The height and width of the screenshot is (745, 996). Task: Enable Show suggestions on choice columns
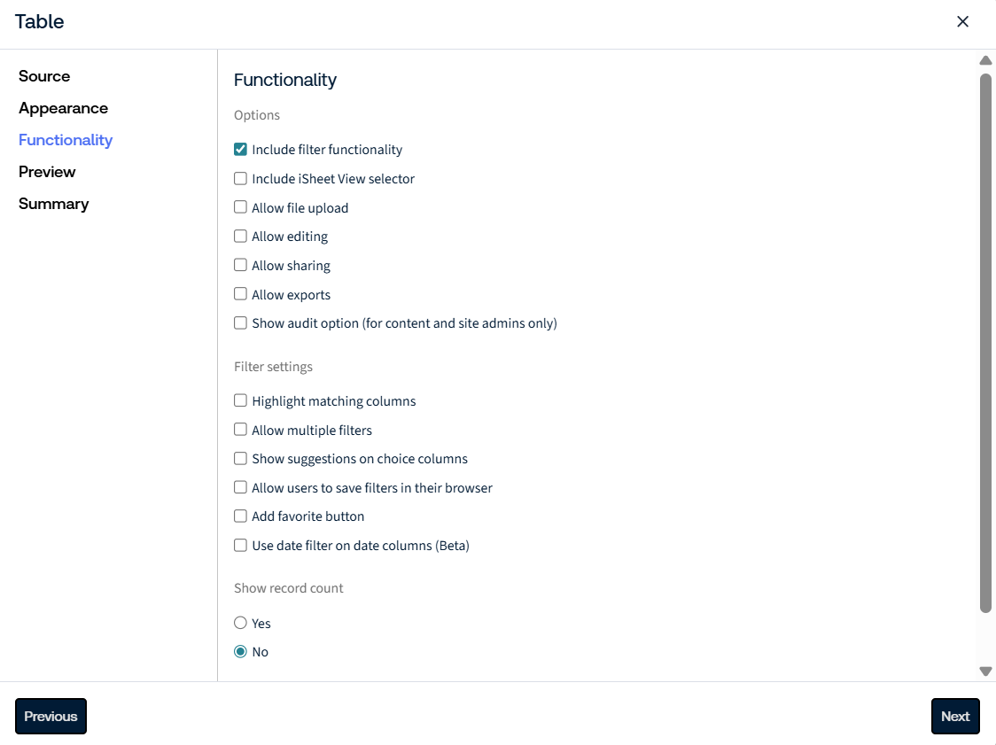[240, 459]
